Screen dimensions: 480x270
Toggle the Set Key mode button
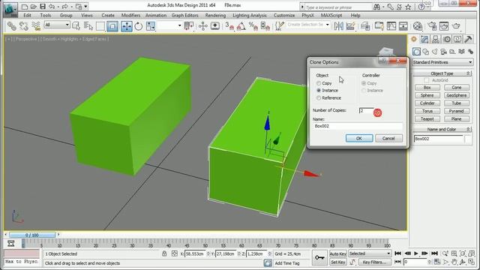[x=338, y=262]
